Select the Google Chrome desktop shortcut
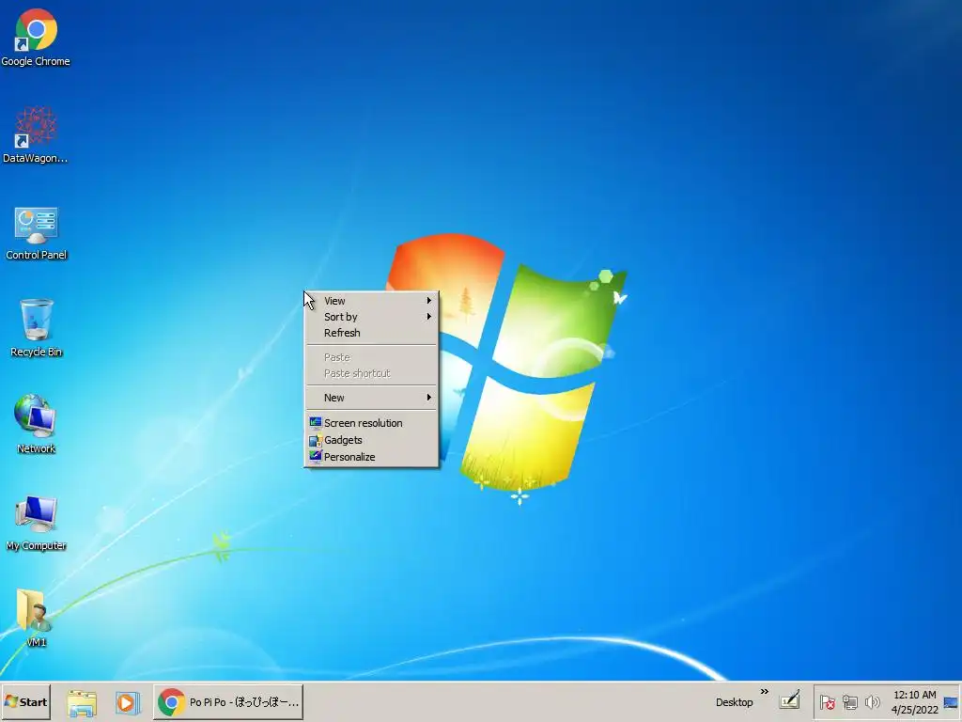Viewport: 962px width, 722px height. tap(36, 37)
